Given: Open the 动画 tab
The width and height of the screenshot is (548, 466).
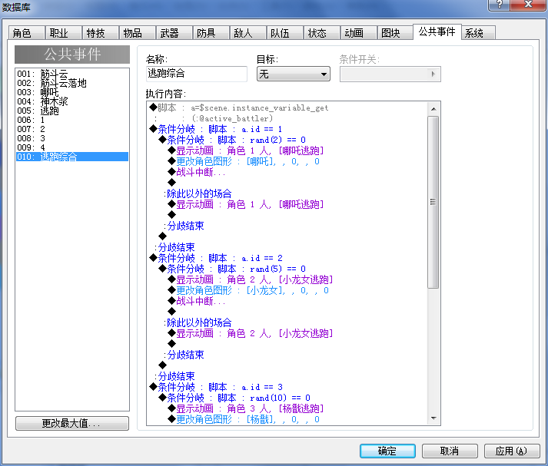Looking at the screenshot, I should [x=359, y=33].
